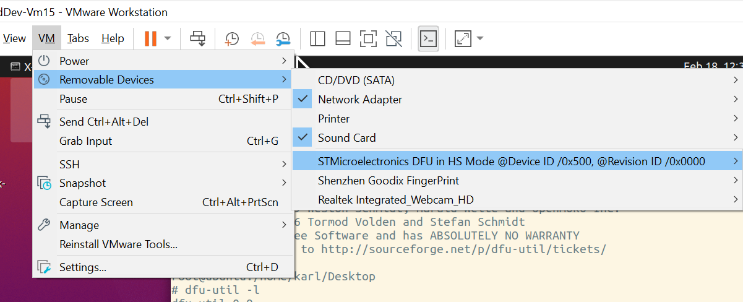
Task: Choose Send Ctrl+Alt+Del menu entry
Action: [163, 122]
